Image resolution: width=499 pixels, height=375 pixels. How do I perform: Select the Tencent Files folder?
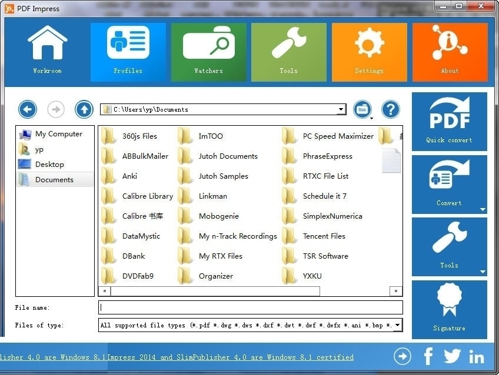[314, 236]
